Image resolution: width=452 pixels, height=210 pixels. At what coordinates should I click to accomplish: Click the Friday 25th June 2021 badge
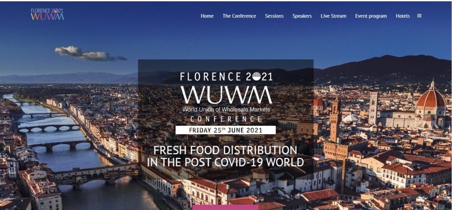(x=226, y=130)
